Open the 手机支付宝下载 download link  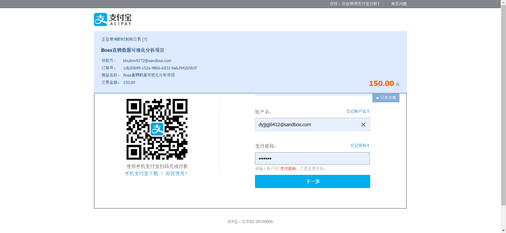[x=141, y=174]
